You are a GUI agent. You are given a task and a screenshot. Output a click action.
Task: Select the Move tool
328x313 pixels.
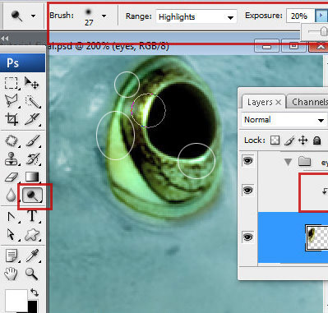coord(32,83)
